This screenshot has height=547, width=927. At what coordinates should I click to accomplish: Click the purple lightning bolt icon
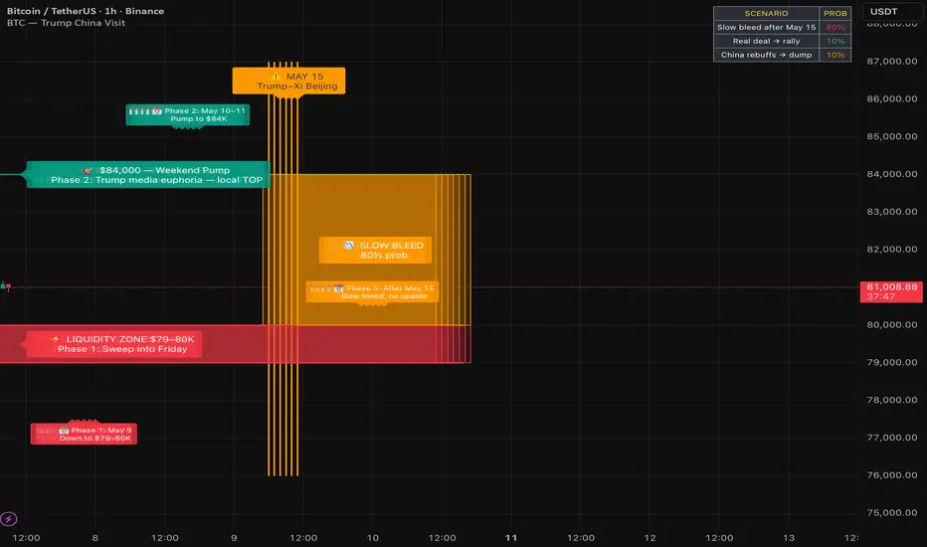8,519
